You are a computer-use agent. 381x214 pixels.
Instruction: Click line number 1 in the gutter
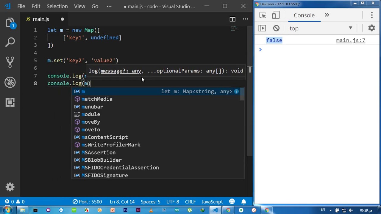[35, 30]
